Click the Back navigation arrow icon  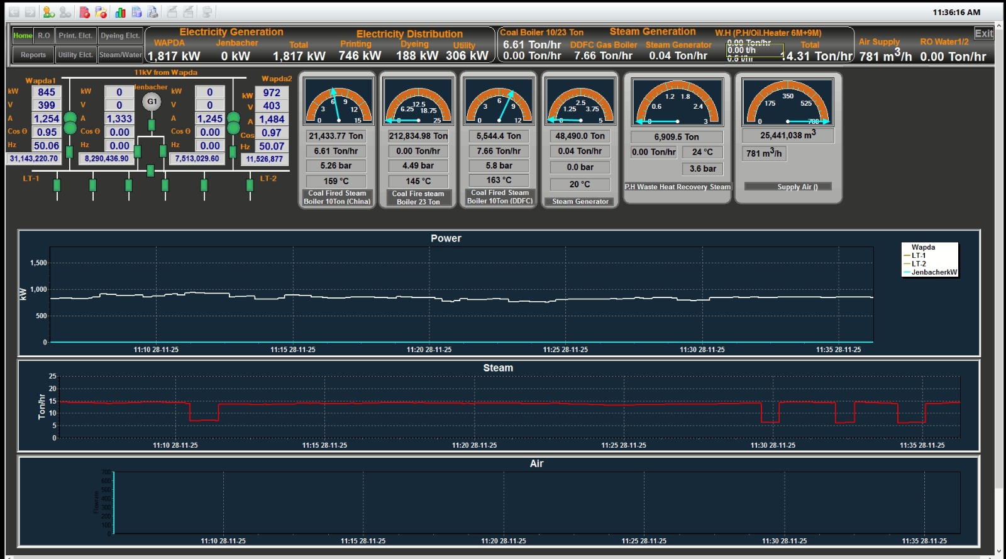tap(14, 12)
